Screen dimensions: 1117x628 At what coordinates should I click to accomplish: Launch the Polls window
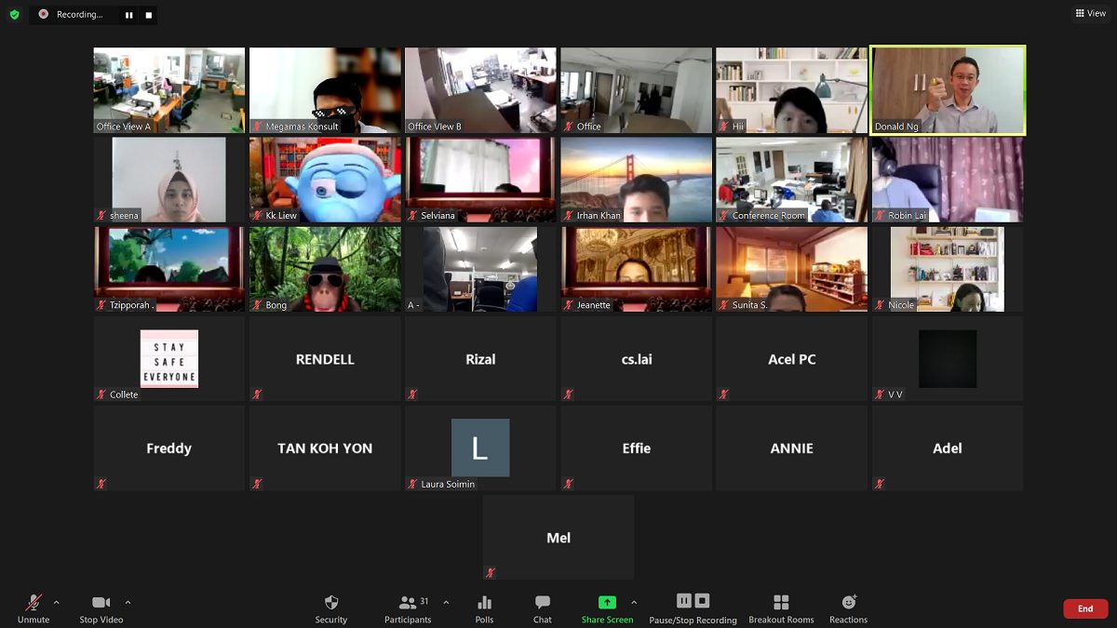[484, 609]
